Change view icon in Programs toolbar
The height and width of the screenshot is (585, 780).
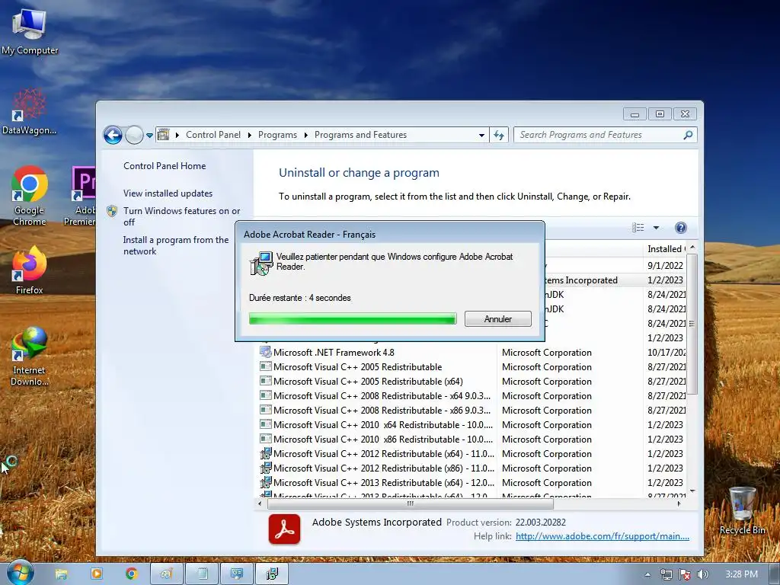click(638, 227)
